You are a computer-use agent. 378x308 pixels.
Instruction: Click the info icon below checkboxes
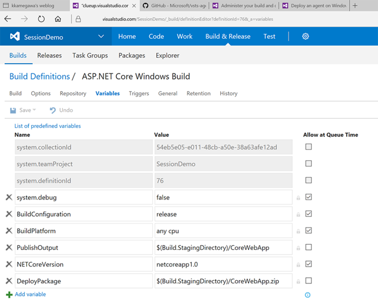(x=308, y=295)
